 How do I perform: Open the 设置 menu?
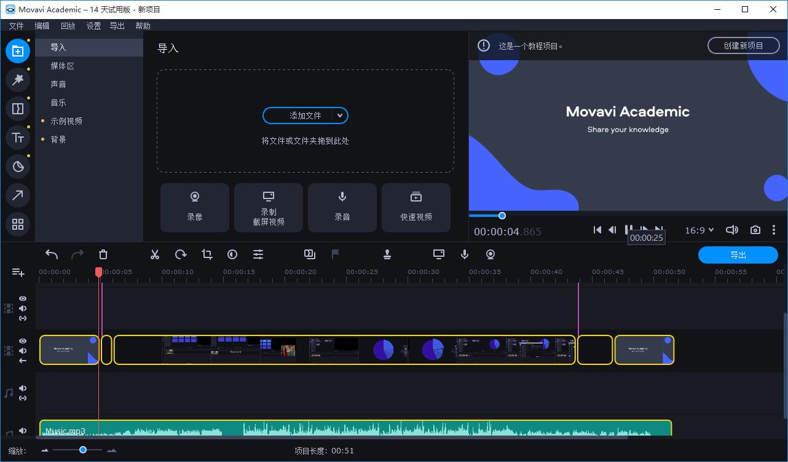click(93, 26)
